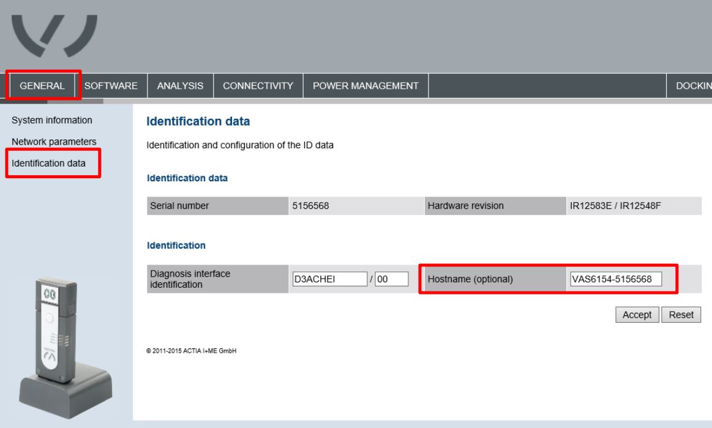Focus the 00 identification suffix field
This screenshot has height=428, width=712.
(x=391, y=279)
